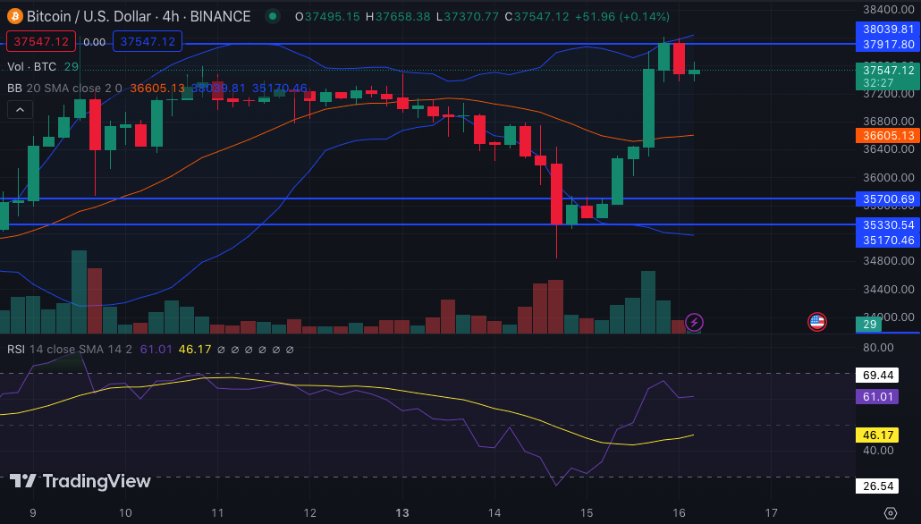This screenshot has width=921, height=524.
Task: Click the yellow RSI SMA label 46.17
Action: click(x=877, y=435)
